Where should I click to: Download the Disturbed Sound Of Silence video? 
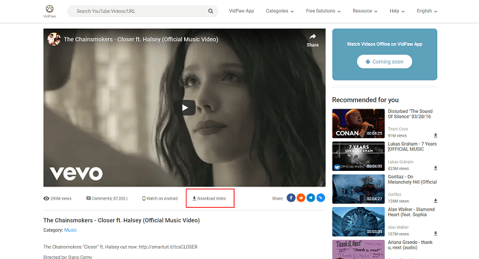pos(435,135)
